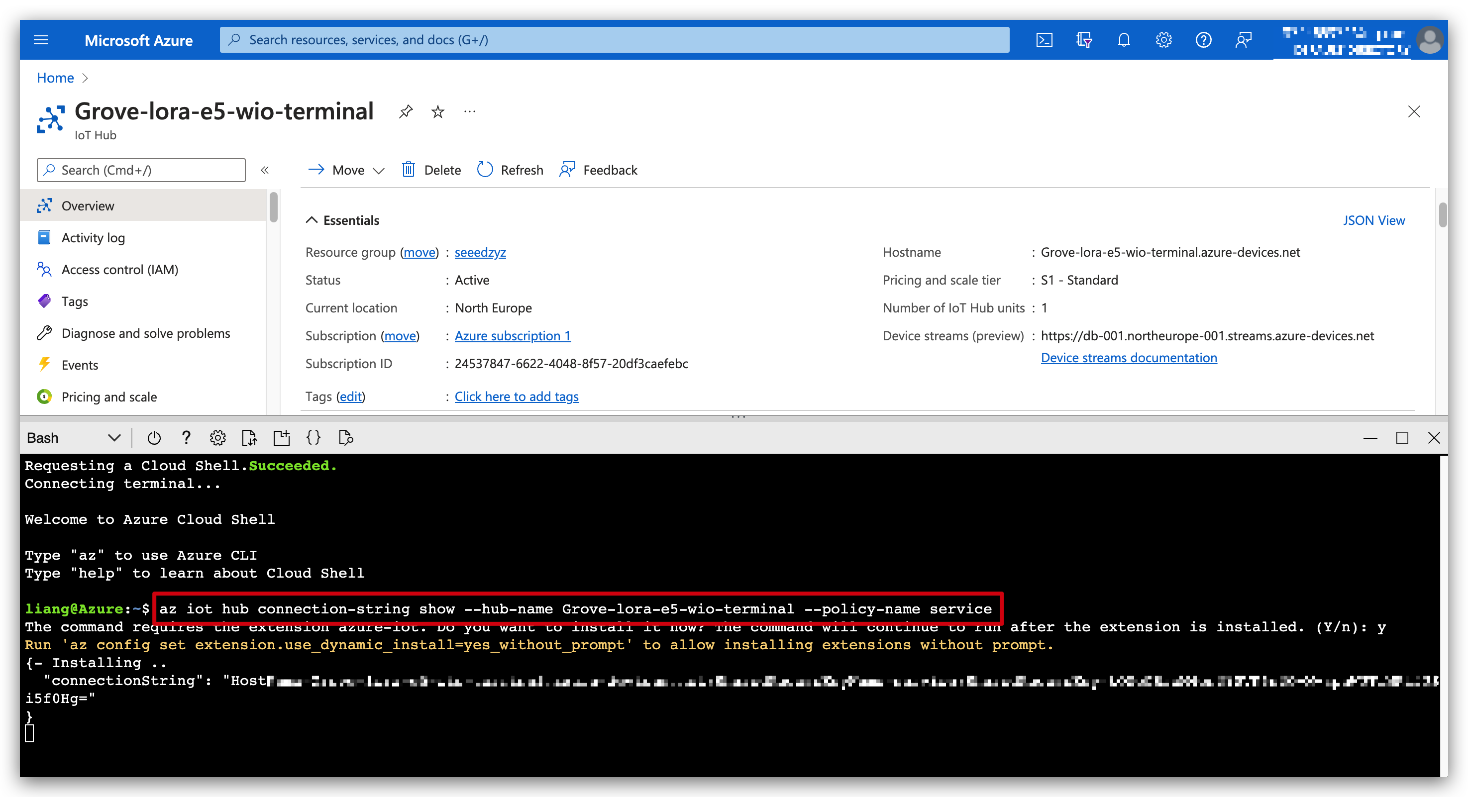Collapse the left navigation menu

point(264,170)
